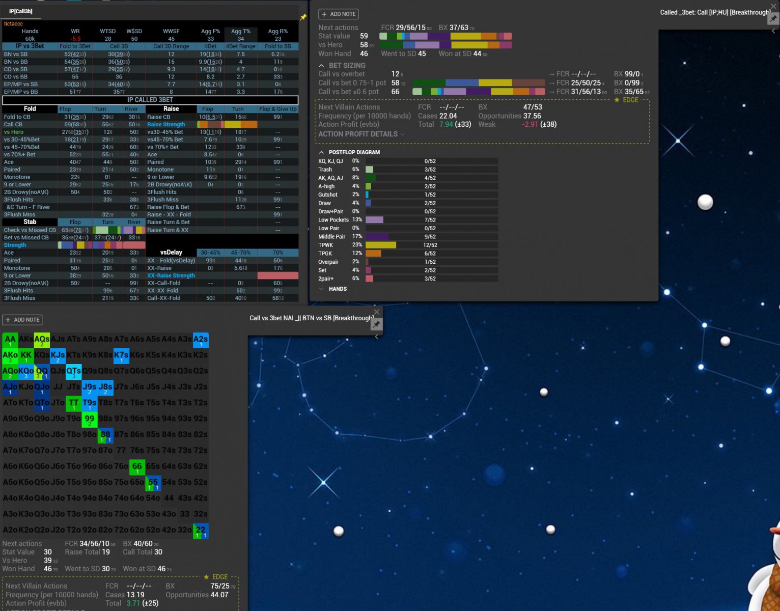Click left arrow under BTN vs SB pin
This screenshot has width=780, height=611.
click(x=376, y=337)
